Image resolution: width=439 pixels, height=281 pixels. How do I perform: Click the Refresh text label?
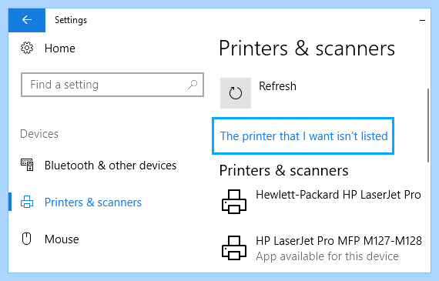click(277, 86)
